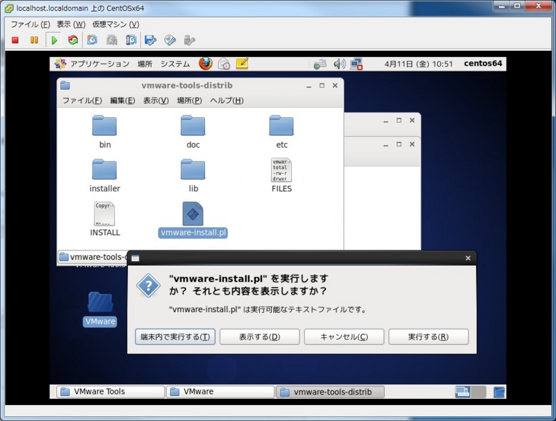Open the doc folder
The image size is (556, 421).
click(x=193, y=132)
